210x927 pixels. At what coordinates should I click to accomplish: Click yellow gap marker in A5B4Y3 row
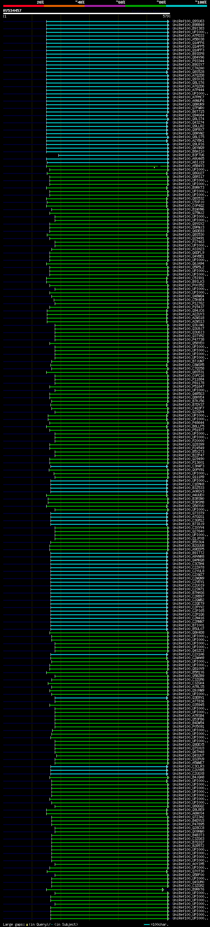coord(154,167)
